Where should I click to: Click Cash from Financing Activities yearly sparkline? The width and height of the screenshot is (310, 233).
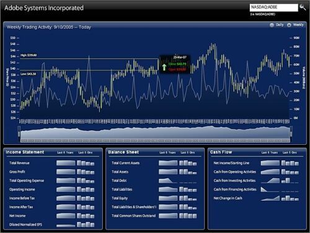270,190
